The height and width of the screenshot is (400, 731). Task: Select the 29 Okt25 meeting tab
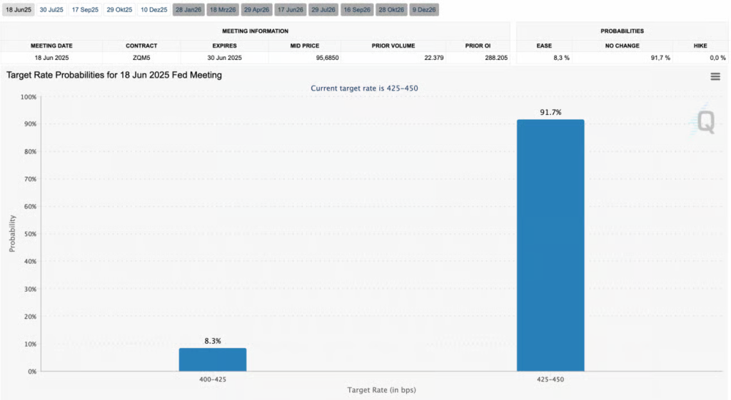coord(119,10)
